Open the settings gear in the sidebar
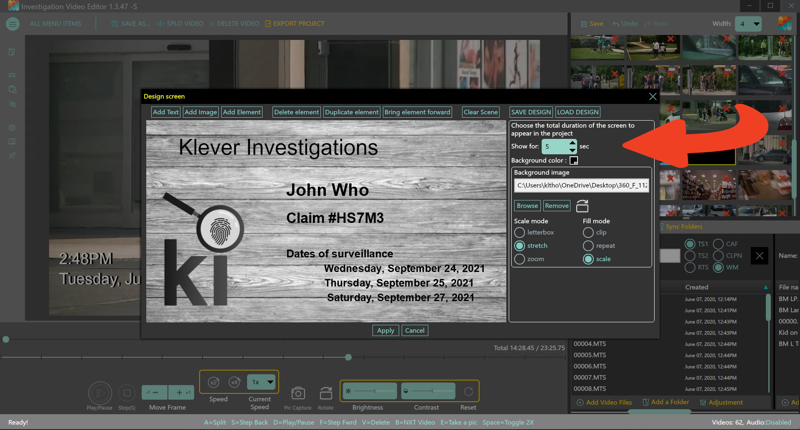The height and width of the screenshot is (430, 800). (x=12, y=128)
